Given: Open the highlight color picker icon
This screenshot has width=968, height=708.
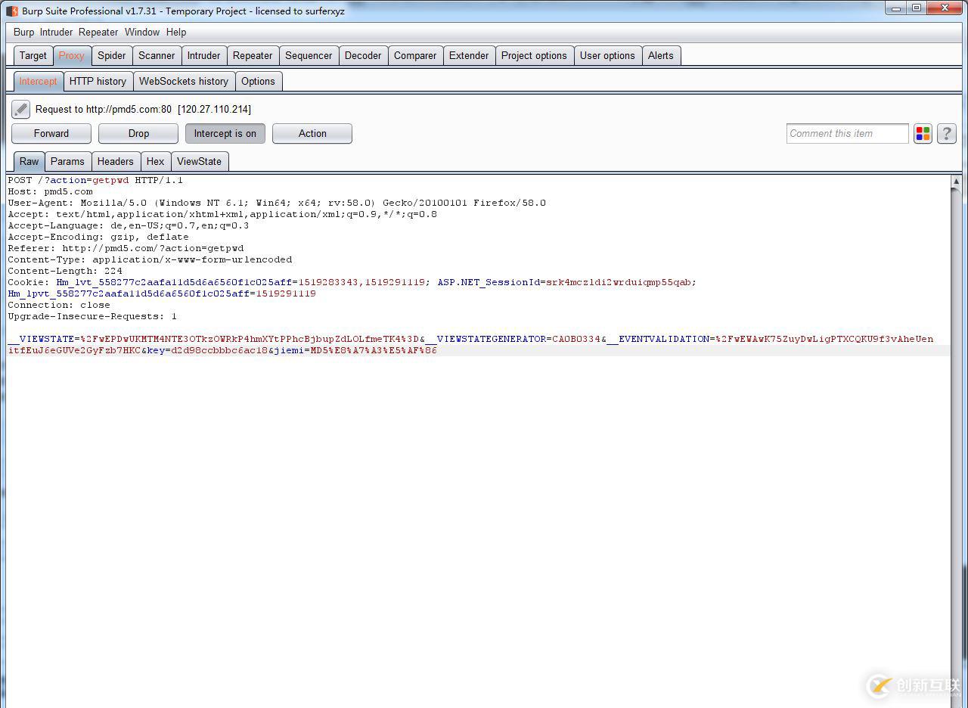Looking at the screenshot, I should point(923,134).
